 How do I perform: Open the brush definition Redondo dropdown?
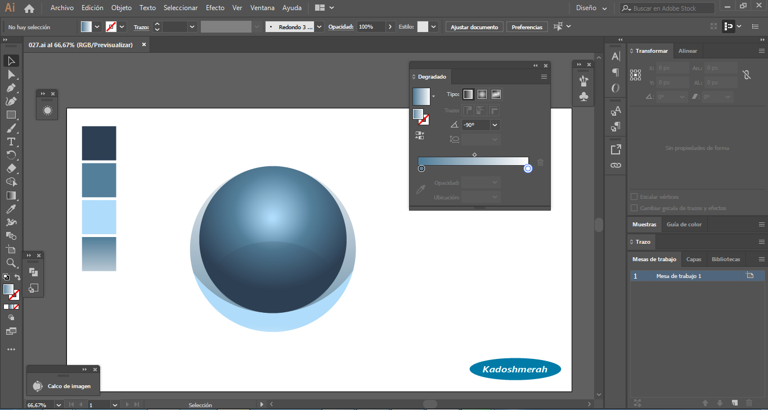coord(320,26)
